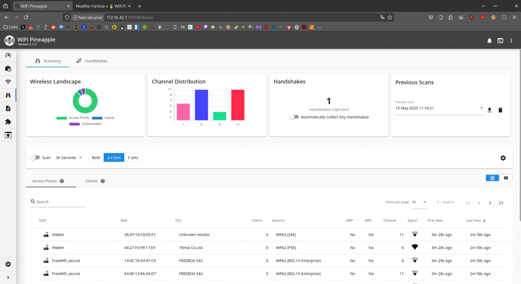
Task: Open the 30 Seconds scan duration dropdown
Action: 69,157
